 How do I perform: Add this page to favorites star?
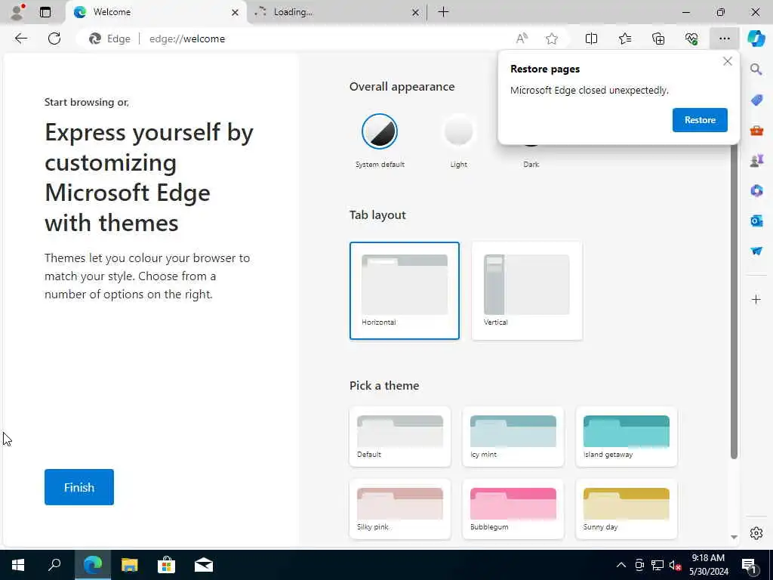[x=552, y=39]
